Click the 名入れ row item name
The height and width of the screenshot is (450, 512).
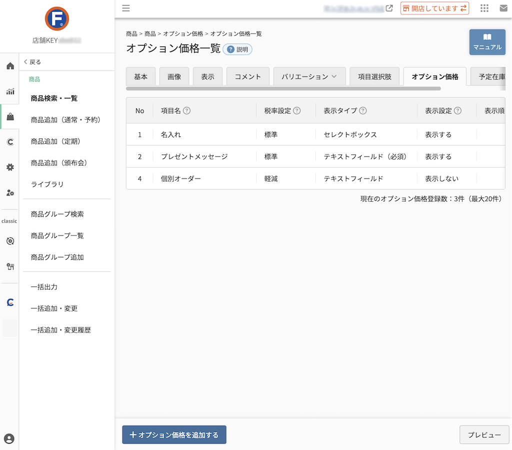(x=171, y=134)
